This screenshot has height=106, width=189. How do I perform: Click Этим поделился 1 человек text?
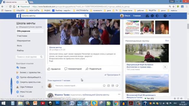point(59,80)
